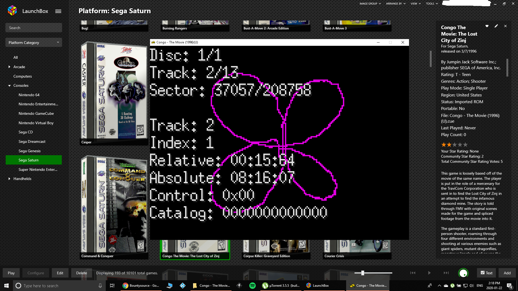518x291 pixels.
Task: Open the Tools dropdown menu
Action: tap(432, 4)
